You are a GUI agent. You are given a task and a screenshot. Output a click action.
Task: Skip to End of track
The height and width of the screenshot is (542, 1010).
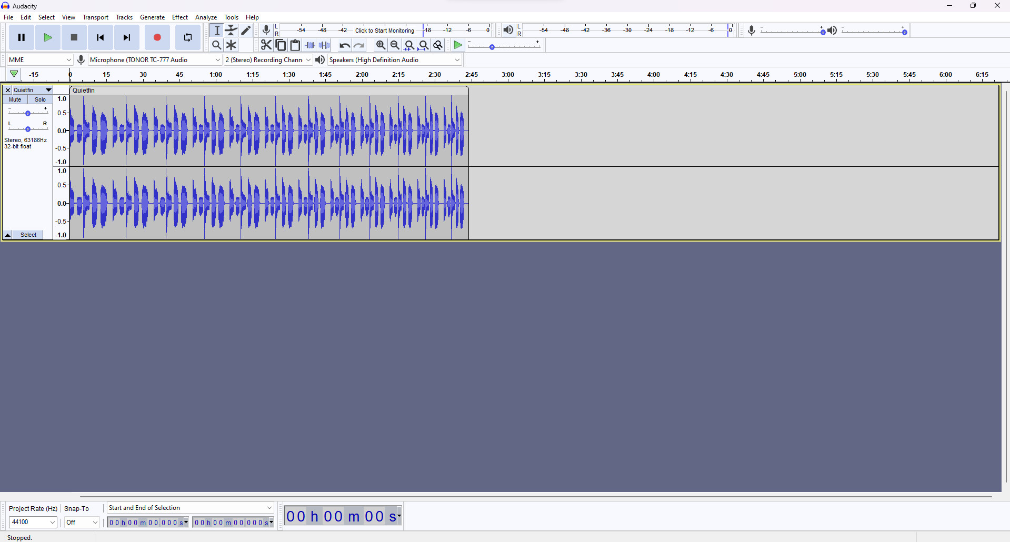(x=127, y=37)
